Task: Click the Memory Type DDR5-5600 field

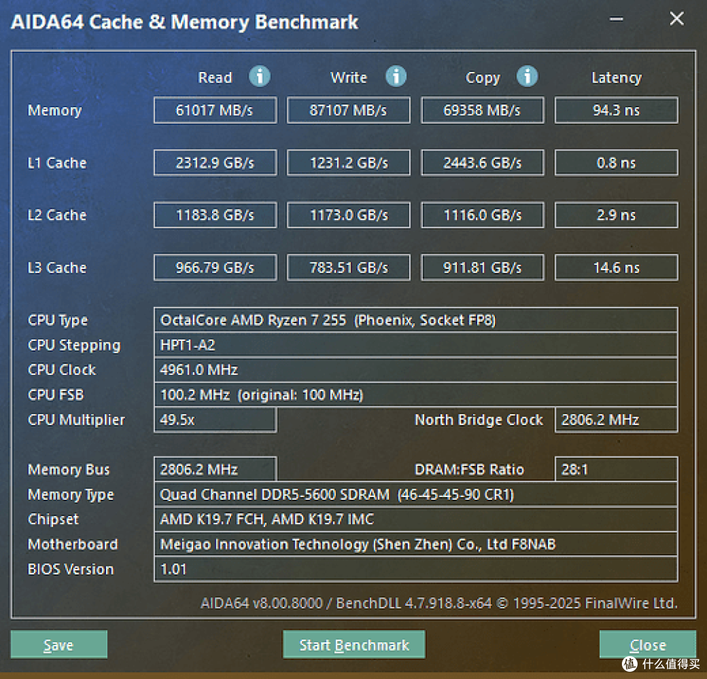Action: [x=416, y=495]
